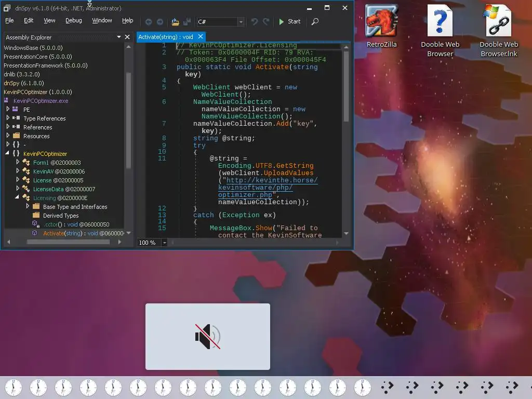Collapse the KevinPCOptimizer namespace node
Viewport: 532px width, 399px height.
[x=7, y=153]
